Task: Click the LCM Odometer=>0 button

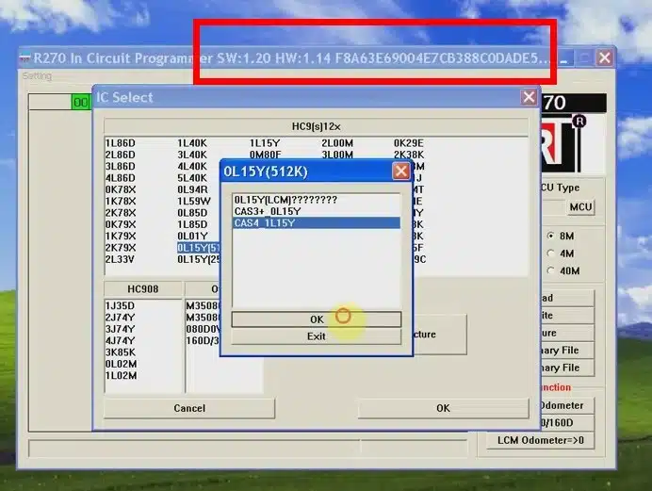Action: 541,440
